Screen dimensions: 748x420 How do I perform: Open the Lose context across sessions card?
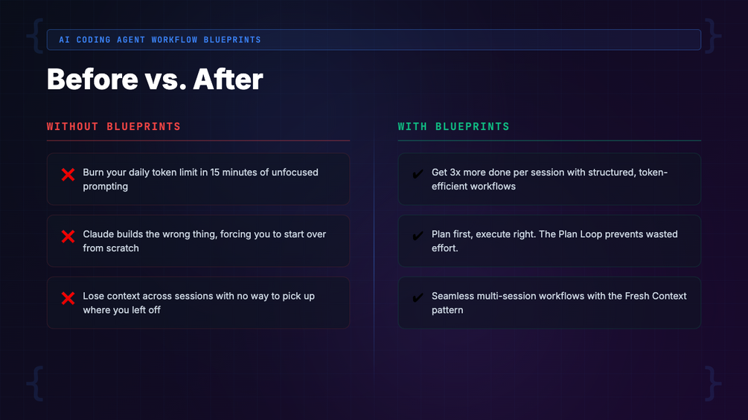199,303
